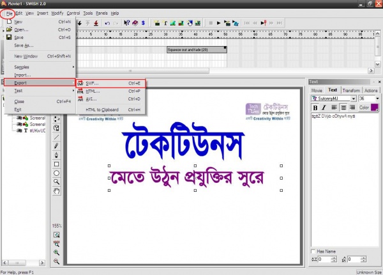
Task: Toggle eye visibility for the #UKvUC text row
Action: (x=19, y=130)
